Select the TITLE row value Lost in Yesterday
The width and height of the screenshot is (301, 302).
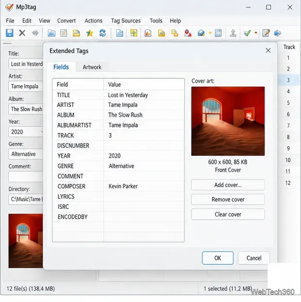pos(128,95)
